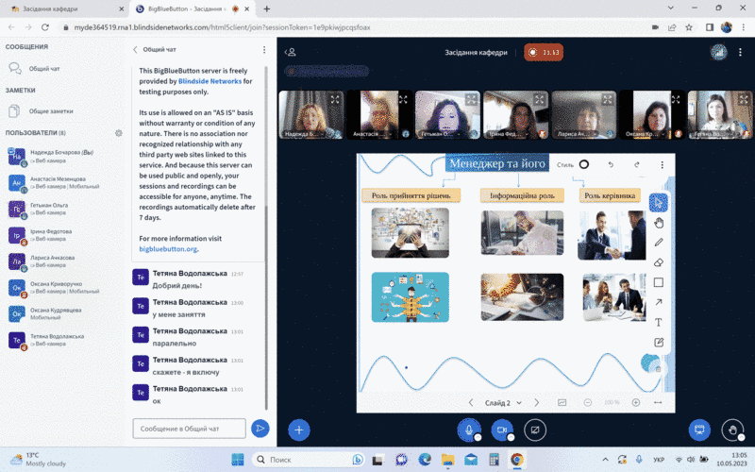Select the Pencil drawing tool
Image resolution: width=755 pixels, height=472 pixels.
659,243
